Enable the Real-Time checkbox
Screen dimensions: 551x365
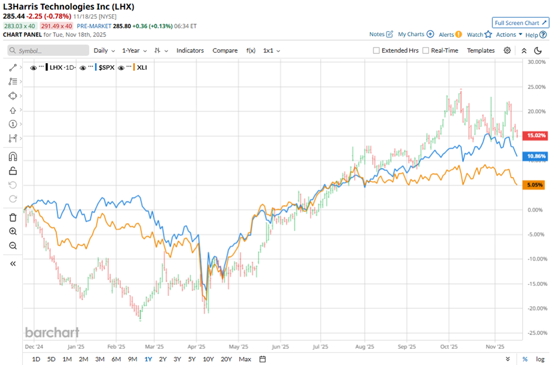point(426,50)
